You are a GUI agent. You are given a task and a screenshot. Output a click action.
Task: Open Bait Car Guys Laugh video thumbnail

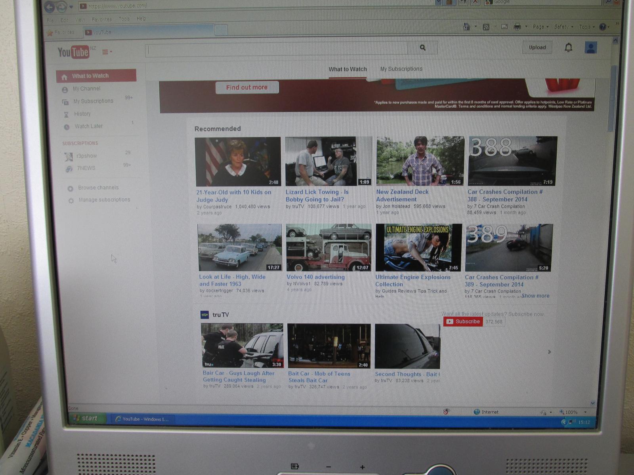click(242, 346)
